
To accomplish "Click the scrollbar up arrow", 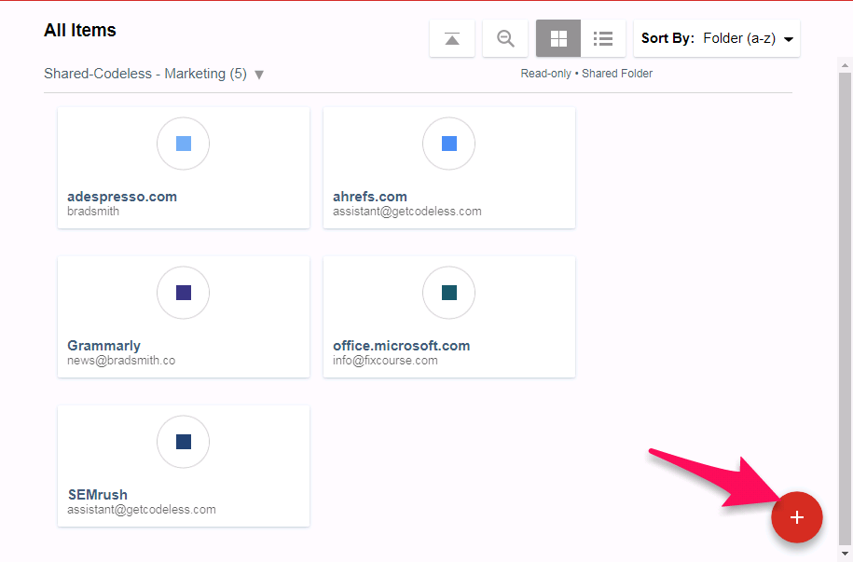I will pyautogui.click(x=845, y=66).
